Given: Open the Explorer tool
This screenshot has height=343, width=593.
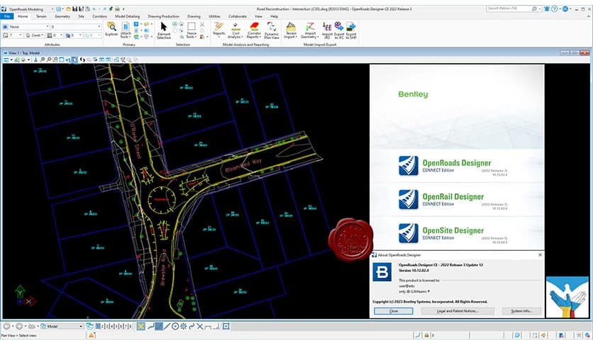Looking at the screenshot, I should click(111, 28).
